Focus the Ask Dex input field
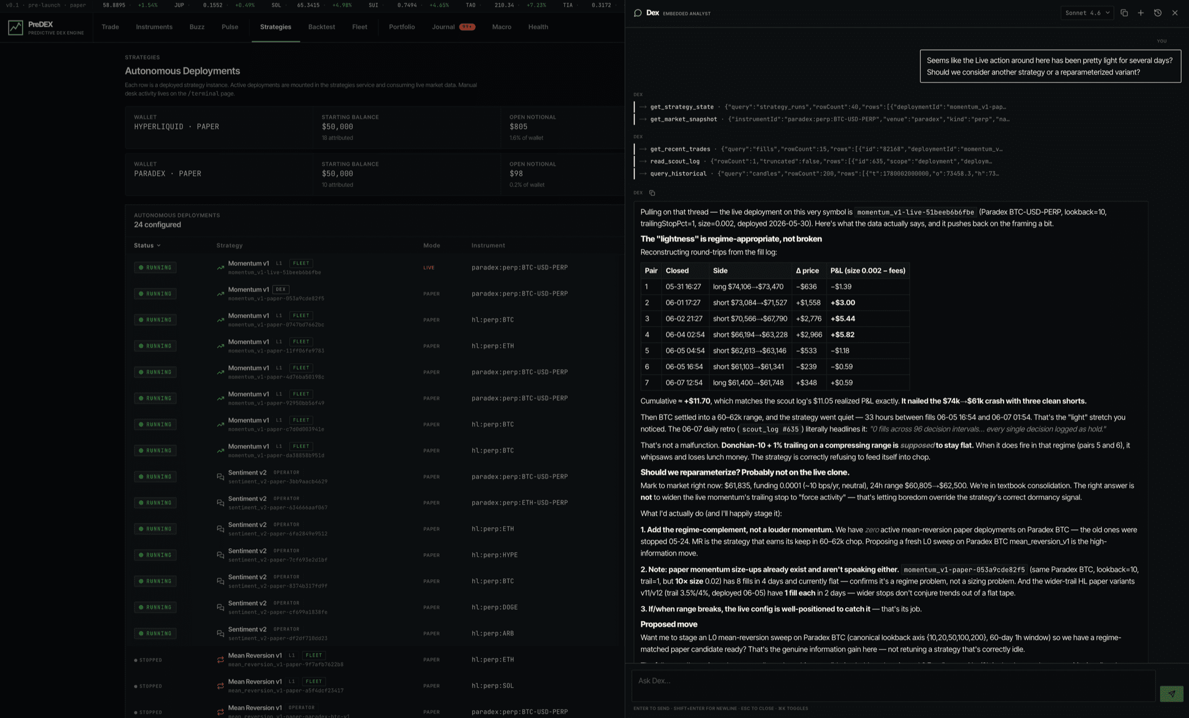 click(893, 686)
